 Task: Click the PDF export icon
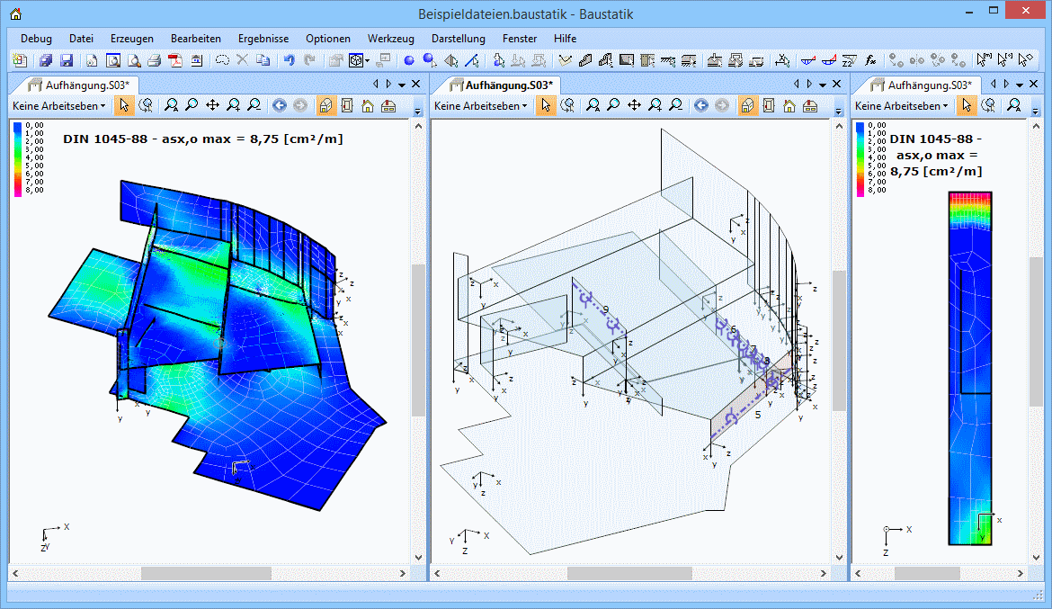(x=174, y=60)
